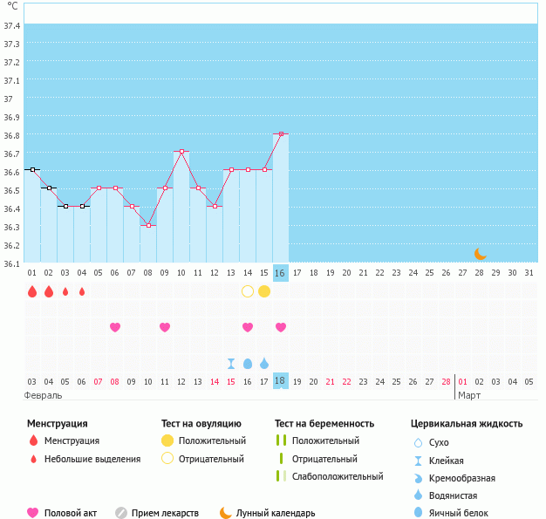Click the heart icon on cycle day 16
Screen dimensions: 546x519
[281, 327]
